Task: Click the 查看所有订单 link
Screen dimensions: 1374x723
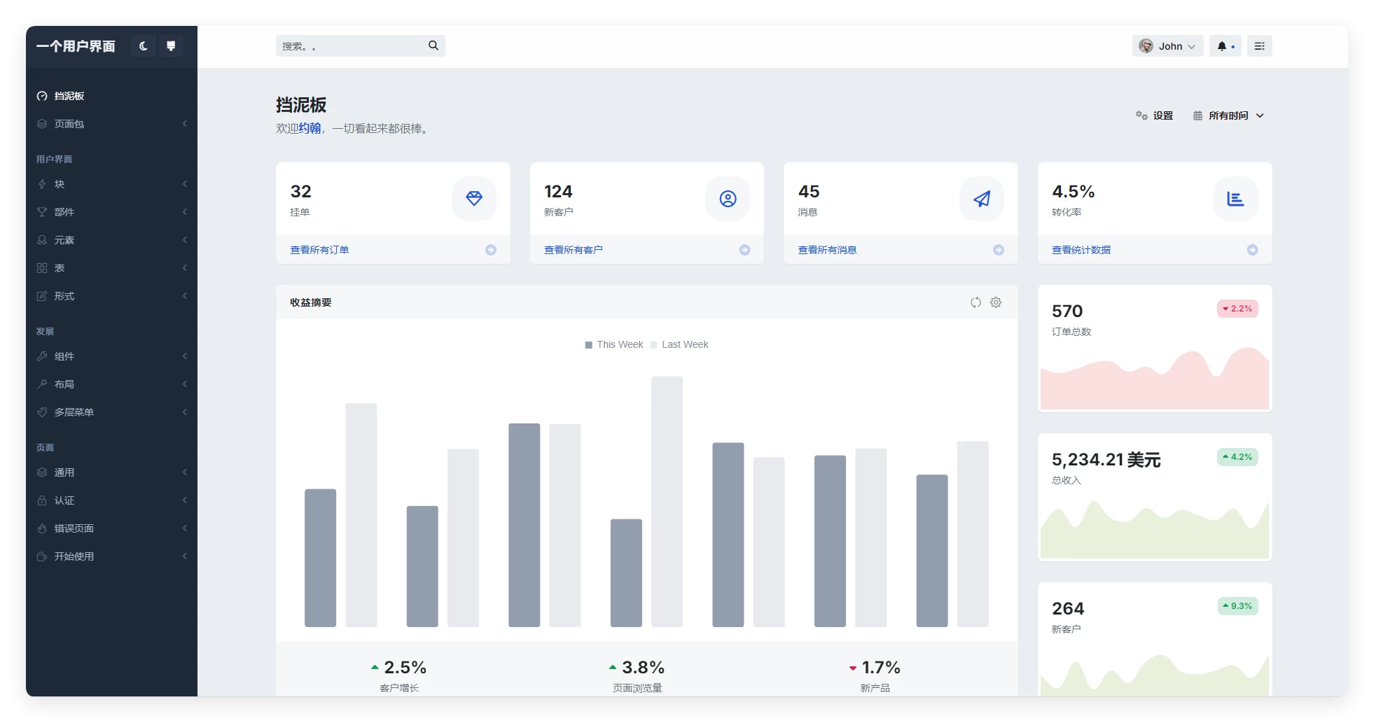Action: 319,250
